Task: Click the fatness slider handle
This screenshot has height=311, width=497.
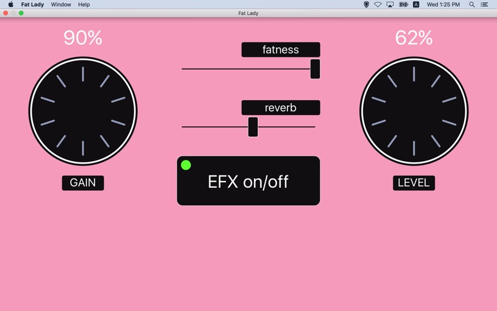Action: (315, 69)
